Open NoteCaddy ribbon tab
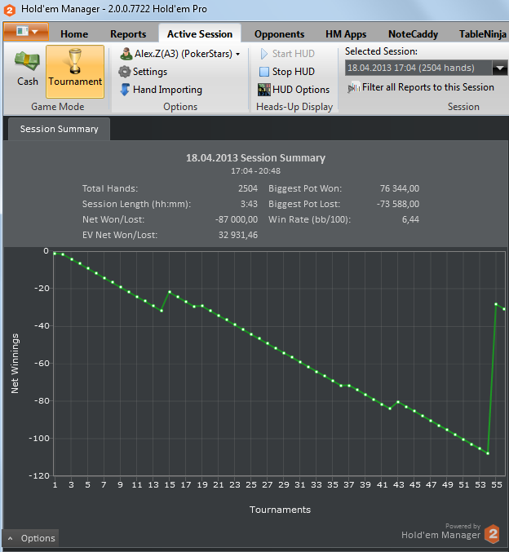Image resolution: width=509 pixels, height=552 pixels. click(413, 34)
